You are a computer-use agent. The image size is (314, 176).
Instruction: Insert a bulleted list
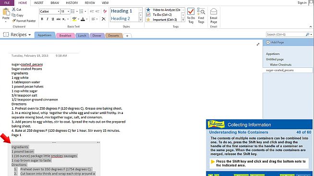coord(73,12)
